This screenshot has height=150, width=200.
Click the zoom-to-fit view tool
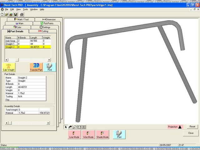point(79,127)
